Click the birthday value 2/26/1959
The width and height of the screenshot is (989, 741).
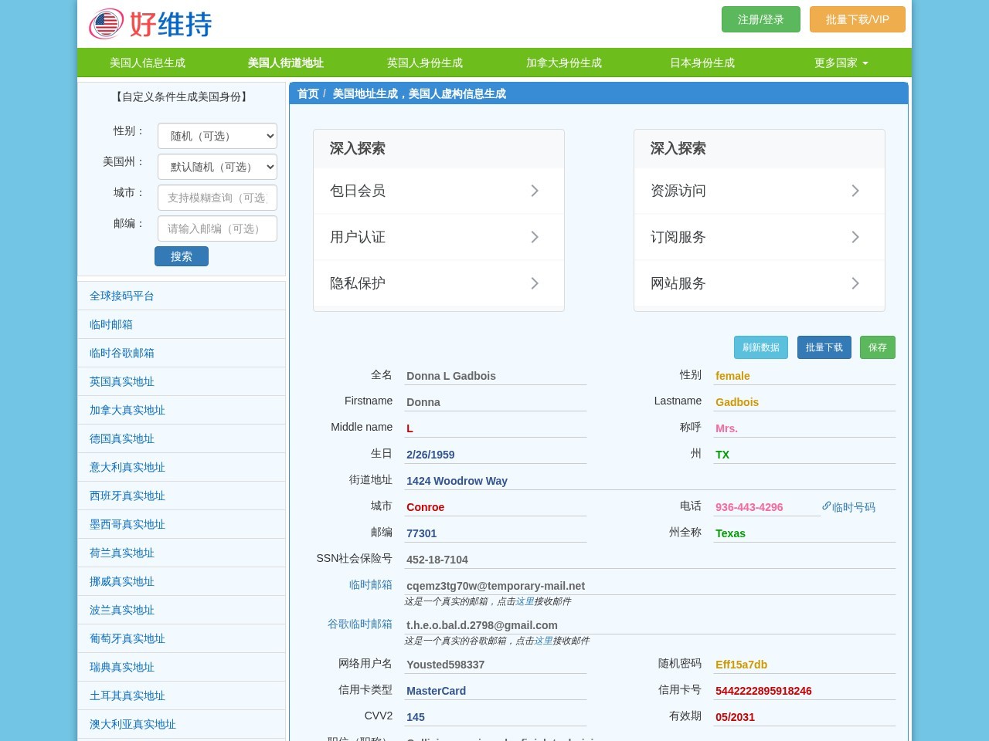point(430,455)
